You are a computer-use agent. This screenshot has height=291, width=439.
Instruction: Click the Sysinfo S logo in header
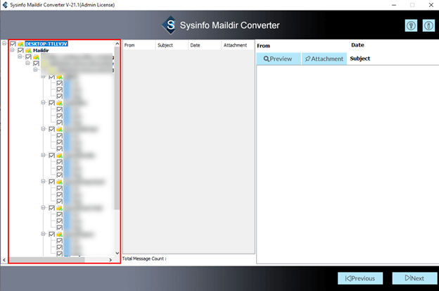(170, 25)
